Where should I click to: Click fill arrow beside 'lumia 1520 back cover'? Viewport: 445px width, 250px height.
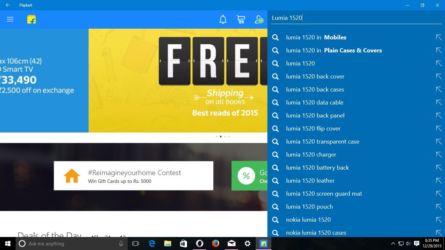tap(439, 76)
